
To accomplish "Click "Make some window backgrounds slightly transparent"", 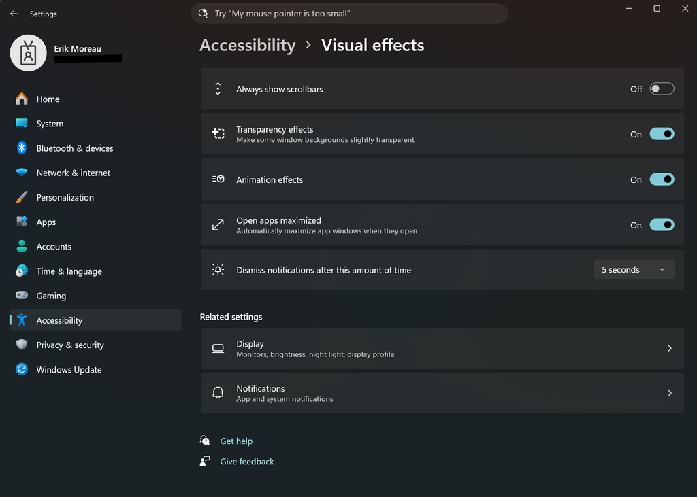I will (325, 140).
